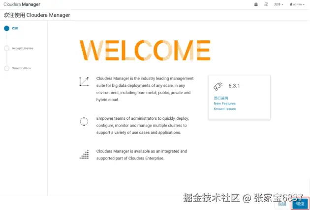This screenshot has width=310, height=210.
Task: Click text 'Empower teams of administrators to quickly, deploy,'
Action: 143,118
